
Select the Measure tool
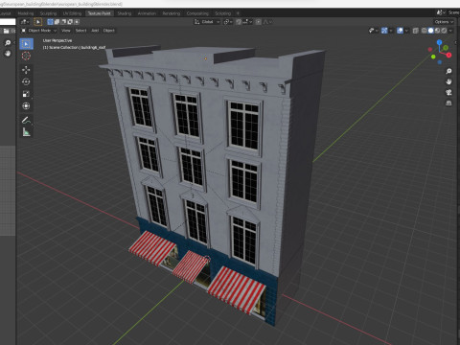pos(26,132)
